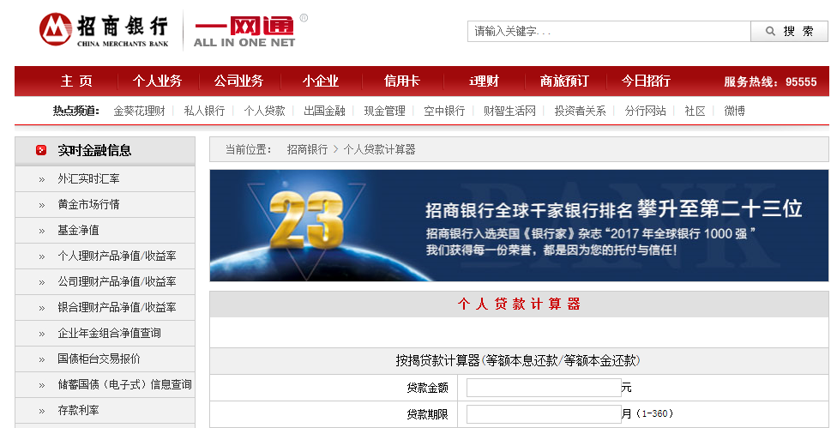Viewport: 831px width, 428px height.
Task: Go to 微博 channel link
Action: (x=735, y=111)
